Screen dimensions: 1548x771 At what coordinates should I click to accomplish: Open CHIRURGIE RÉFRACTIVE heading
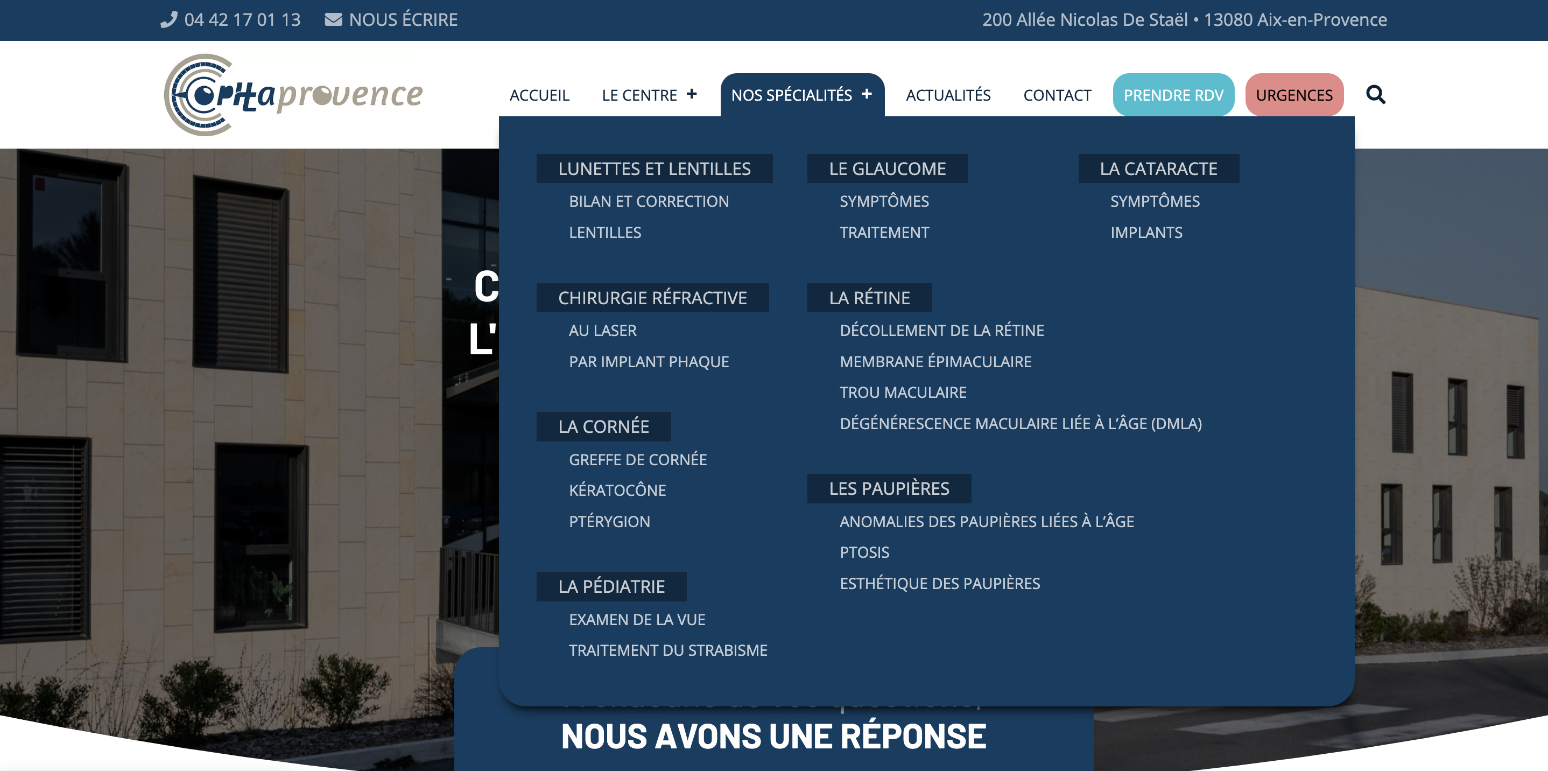point(652,297)
